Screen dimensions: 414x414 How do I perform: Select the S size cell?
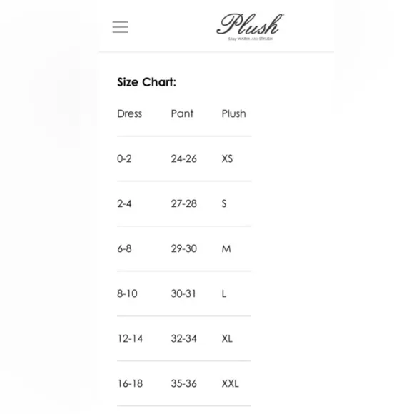pos(224,203)
